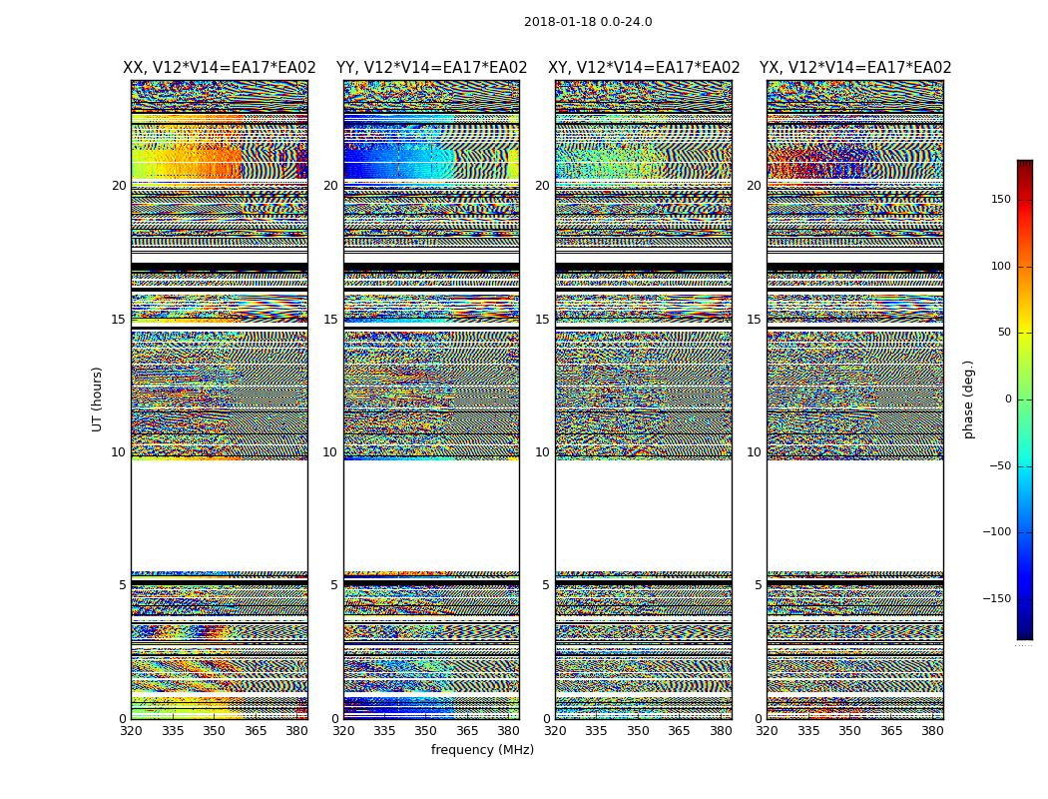Click the YX phase waterfall plot
Screen dimensions: 1048x799
point(855,399)
